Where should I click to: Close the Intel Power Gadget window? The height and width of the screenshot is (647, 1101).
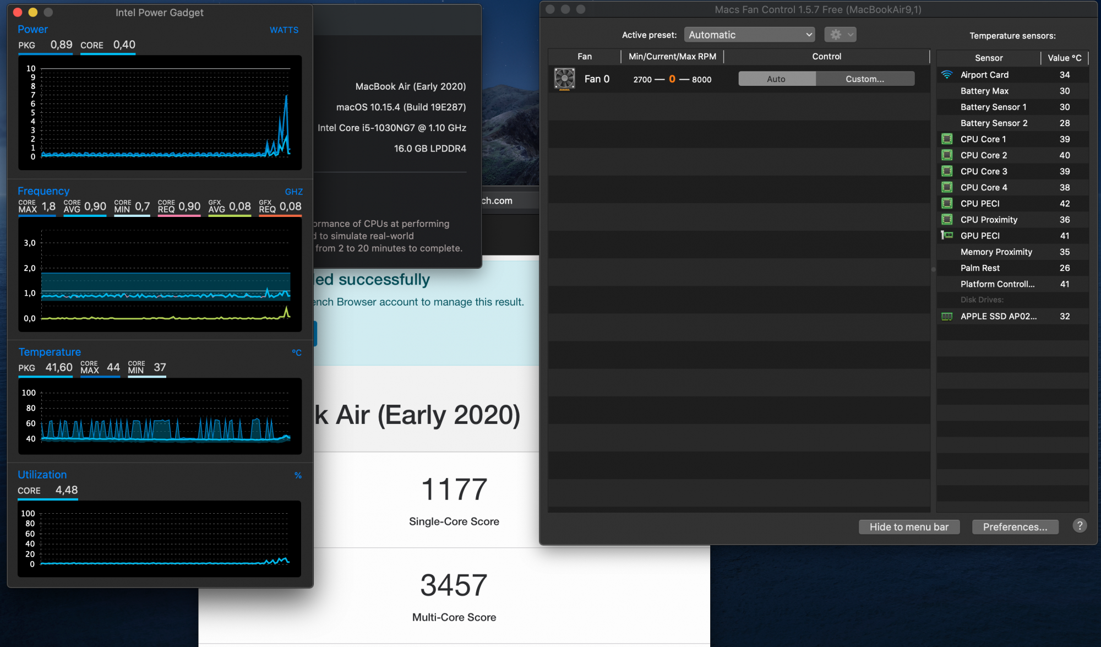point(18,12)
